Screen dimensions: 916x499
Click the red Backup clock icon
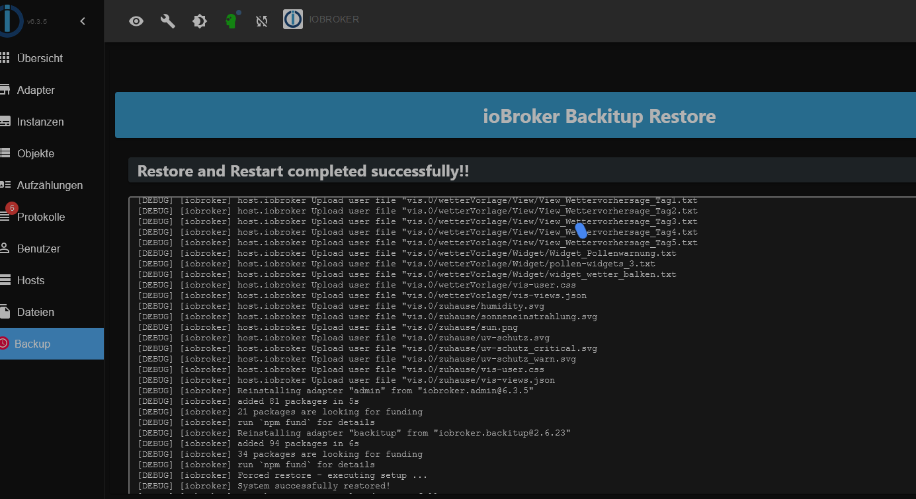(3, 344)
